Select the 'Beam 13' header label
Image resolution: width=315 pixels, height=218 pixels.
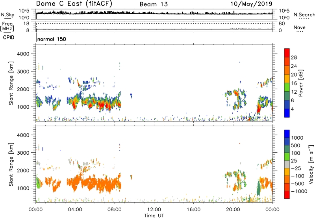pyautogui.click(x=154, y=4)
